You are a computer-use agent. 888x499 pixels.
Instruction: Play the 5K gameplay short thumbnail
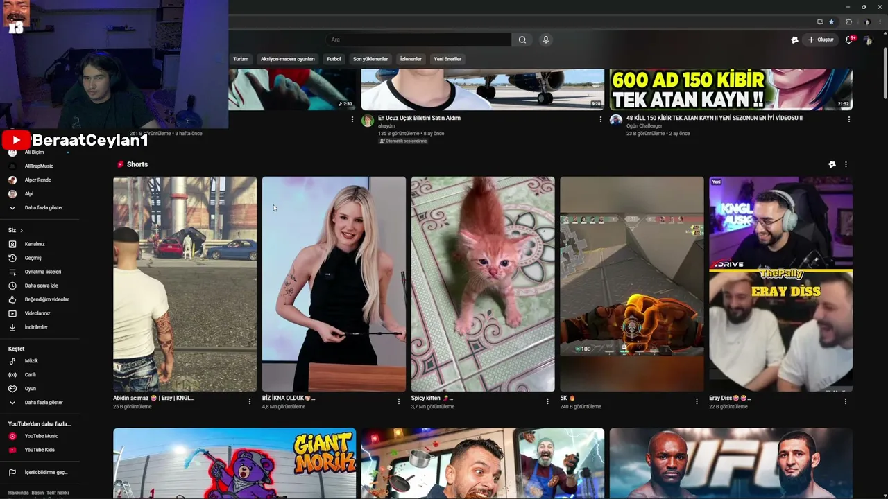click(x=632, y=284)
